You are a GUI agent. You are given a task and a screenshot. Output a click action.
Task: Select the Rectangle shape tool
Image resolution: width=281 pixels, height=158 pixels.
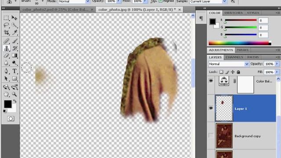pos(14,79)
